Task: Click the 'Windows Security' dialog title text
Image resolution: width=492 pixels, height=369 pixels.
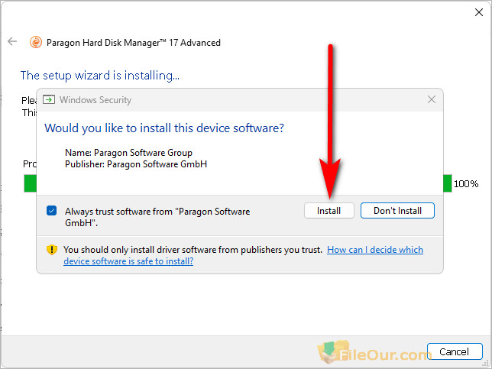Action: coord(95,100)
